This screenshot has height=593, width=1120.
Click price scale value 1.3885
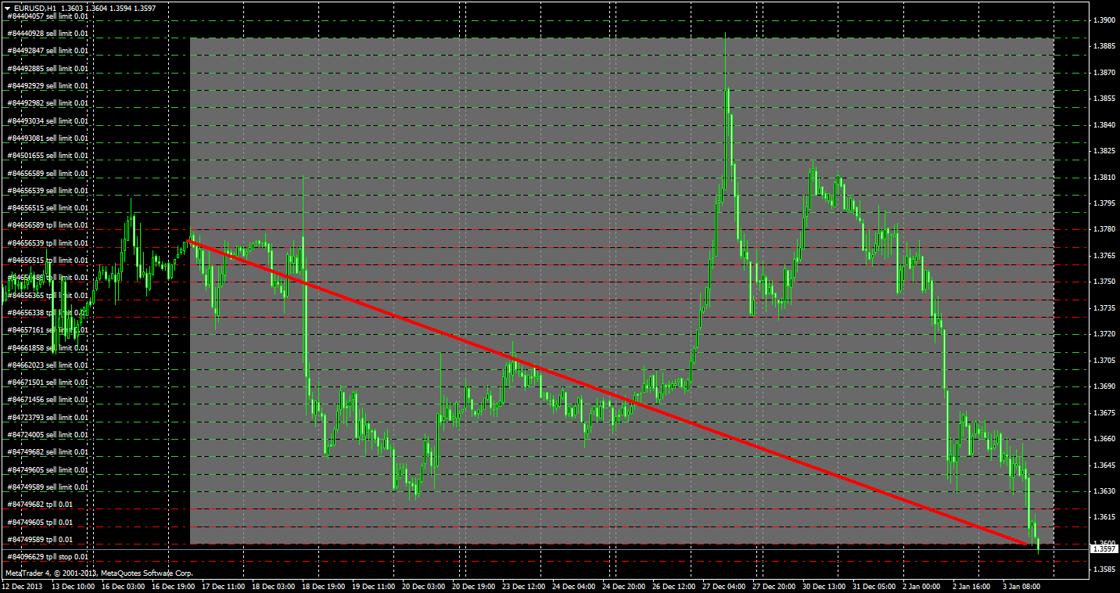(x=1104, y=46)
